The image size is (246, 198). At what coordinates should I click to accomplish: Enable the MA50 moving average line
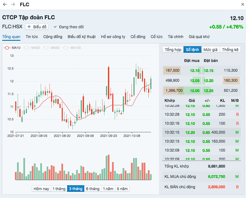click(51, 48)
